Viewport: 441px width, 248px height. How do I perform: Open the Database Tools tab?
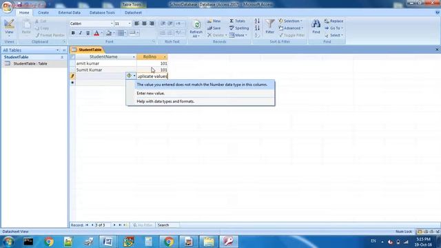click(x=102, y=12)
